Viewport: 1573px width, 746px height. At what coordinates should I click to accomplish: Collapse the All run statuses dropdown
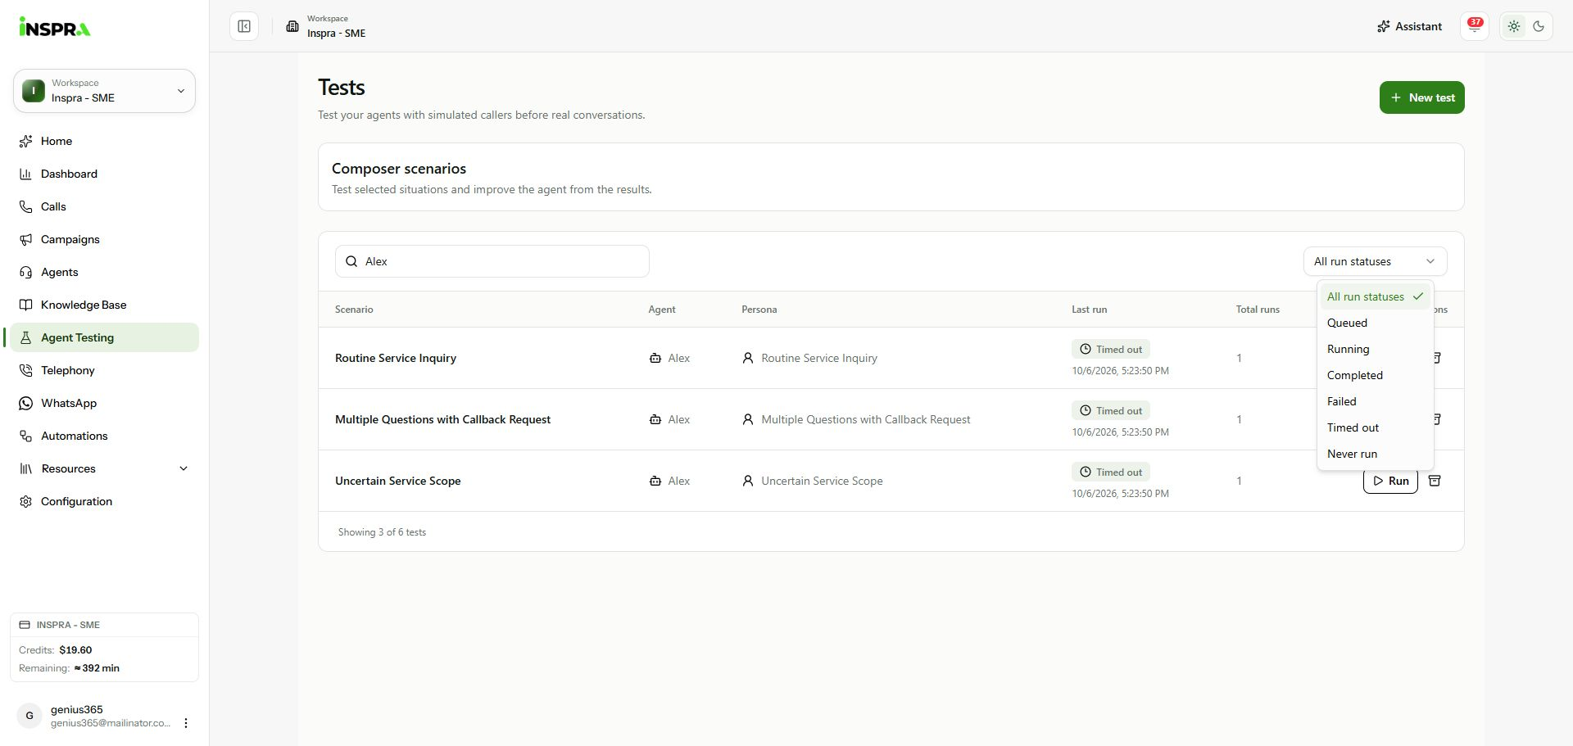pyautogui.click(x=1375, y=261)
